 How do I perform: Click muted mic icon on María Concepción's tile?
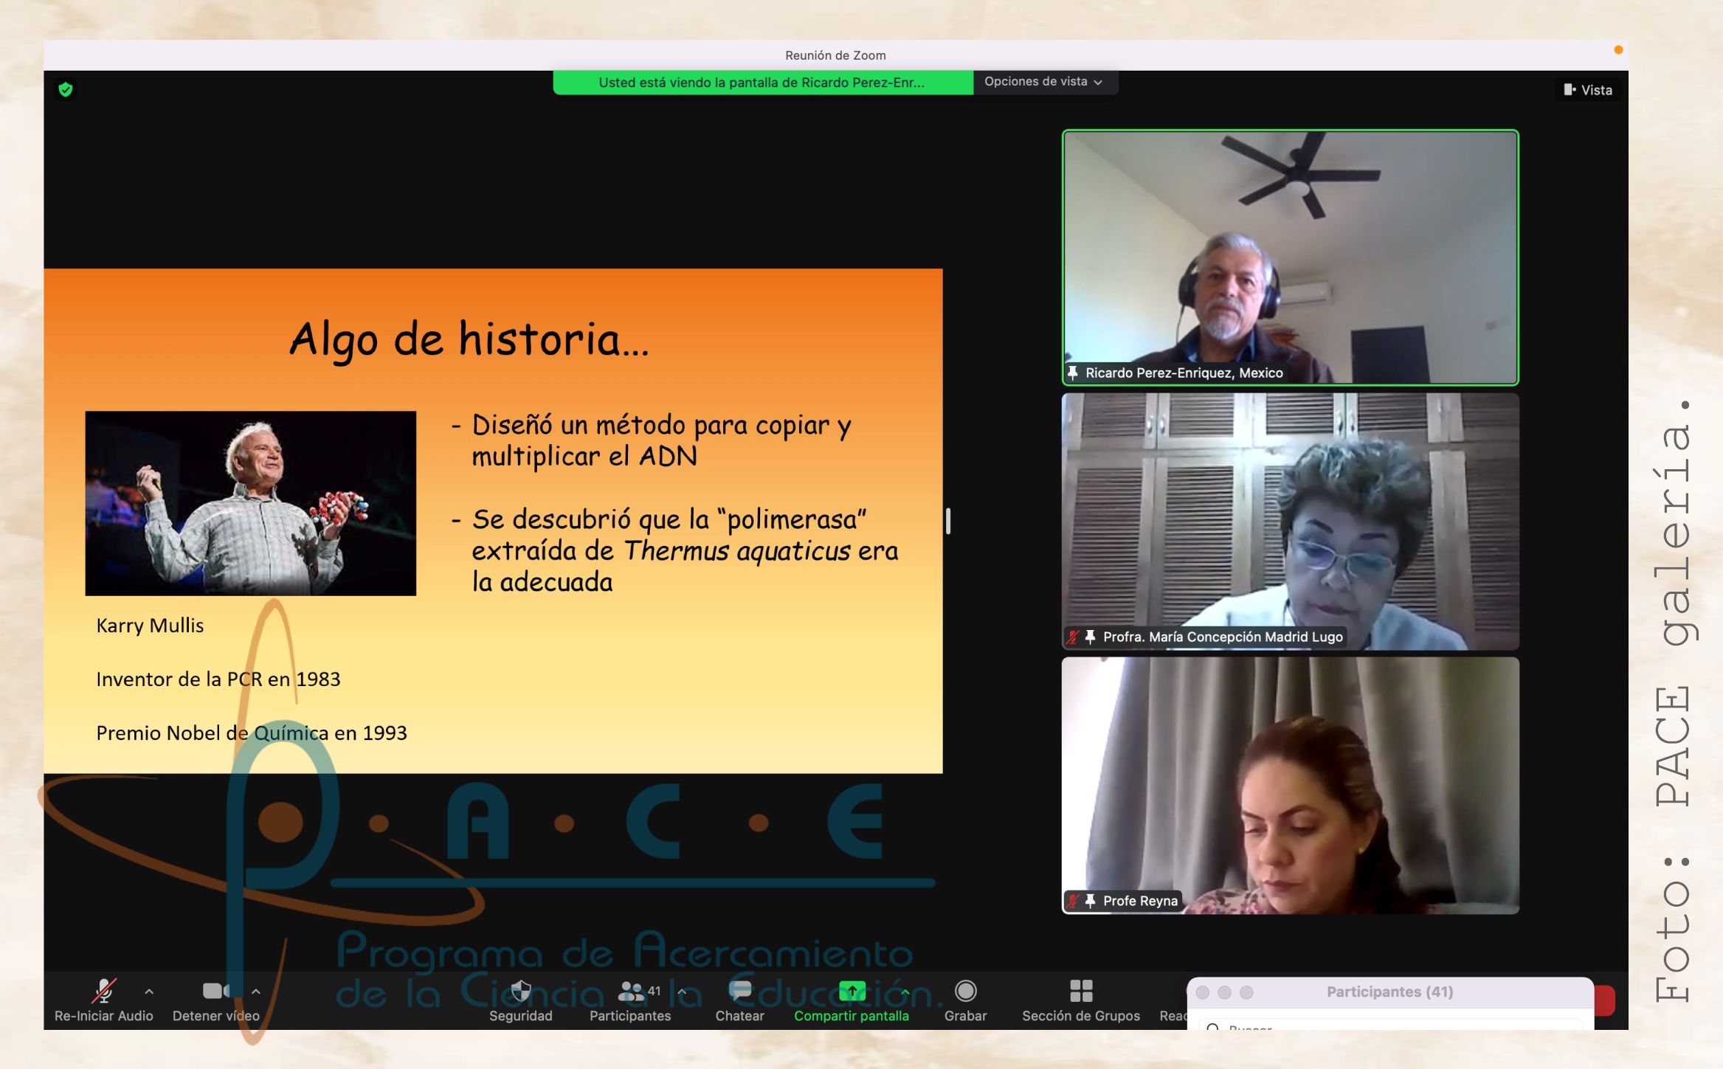(1073, 637)
